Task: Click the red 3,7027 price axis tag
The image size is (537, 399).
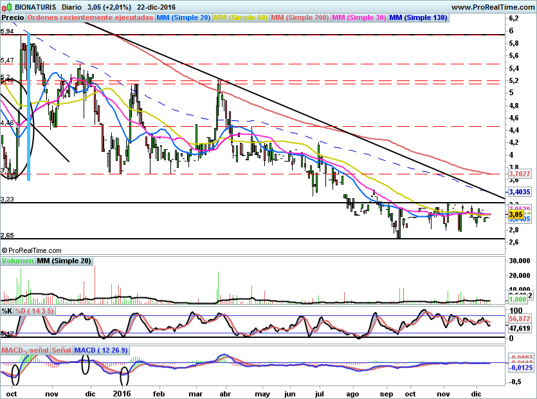Action: (x=519, y=174)
